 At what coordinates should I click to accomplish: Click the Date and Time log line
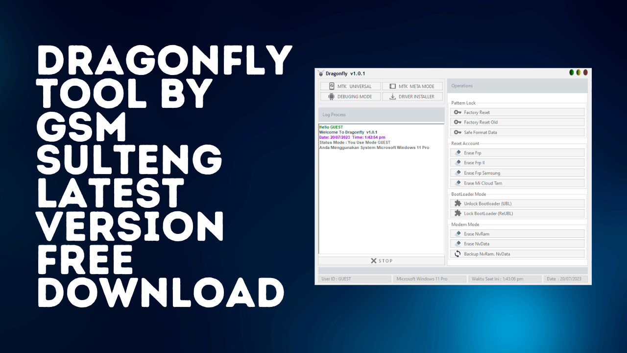(352, 138)
